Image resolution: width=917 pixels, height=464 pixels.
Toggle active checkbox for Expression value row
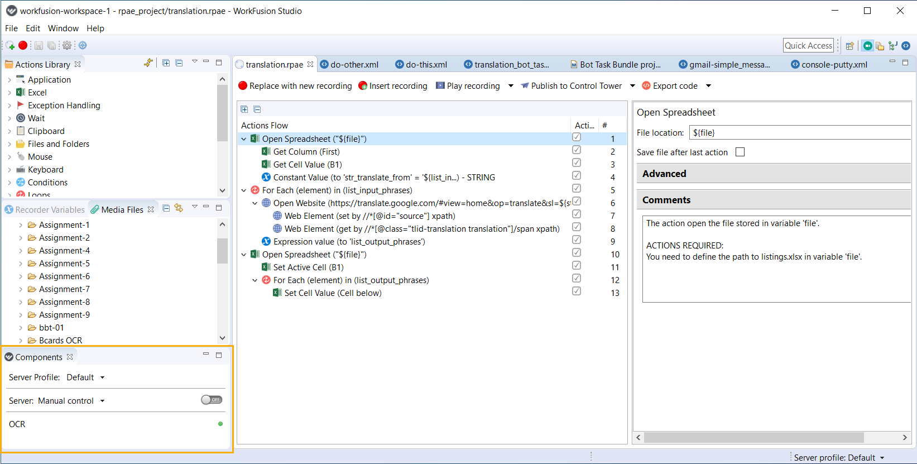pyautogui.click(x=577, y=240)
